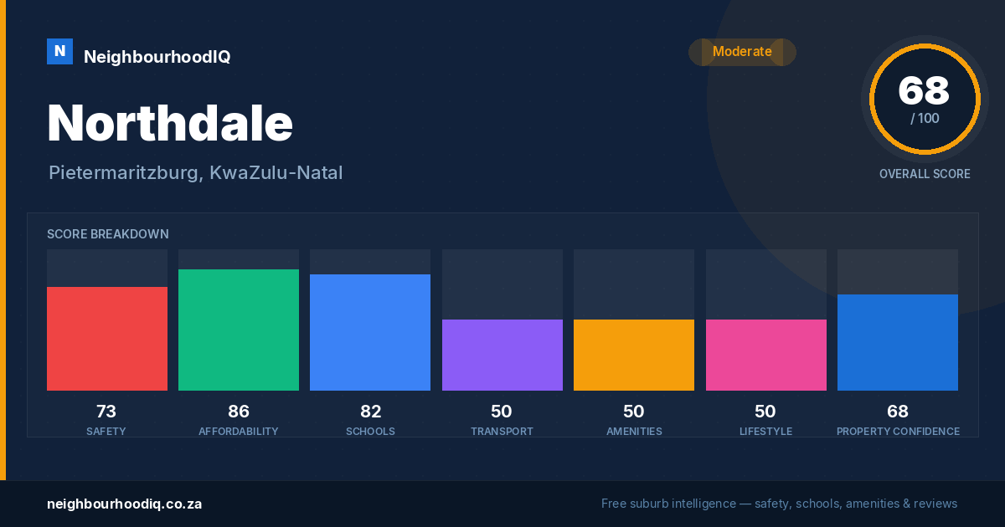The height and width of the screenshot is (527, 1005).
Task: Click the Overall Score label
Action: pos(925,174)
